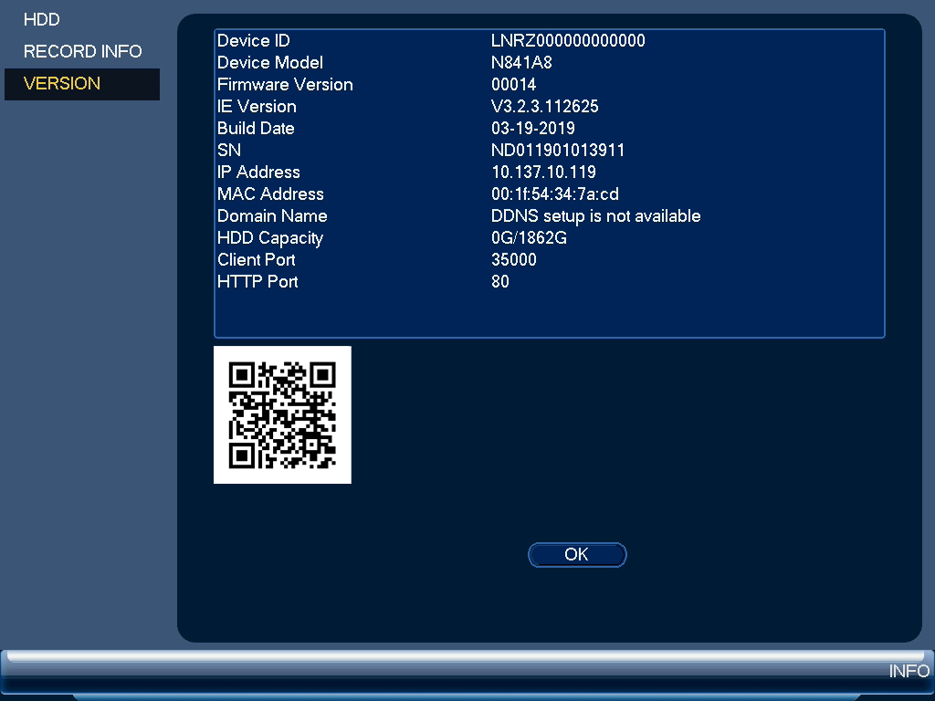Click the QR code image

pos(282,415)
